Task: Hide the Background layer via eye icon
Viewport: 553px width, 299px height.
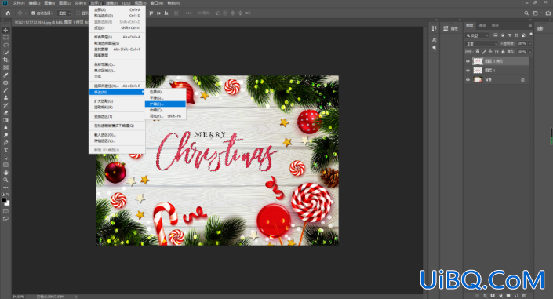Action: click(468, 80)
